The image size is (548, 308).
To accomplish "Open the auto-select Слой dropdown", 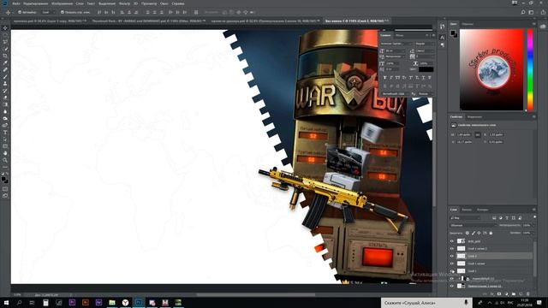I will tap(48, 12).
